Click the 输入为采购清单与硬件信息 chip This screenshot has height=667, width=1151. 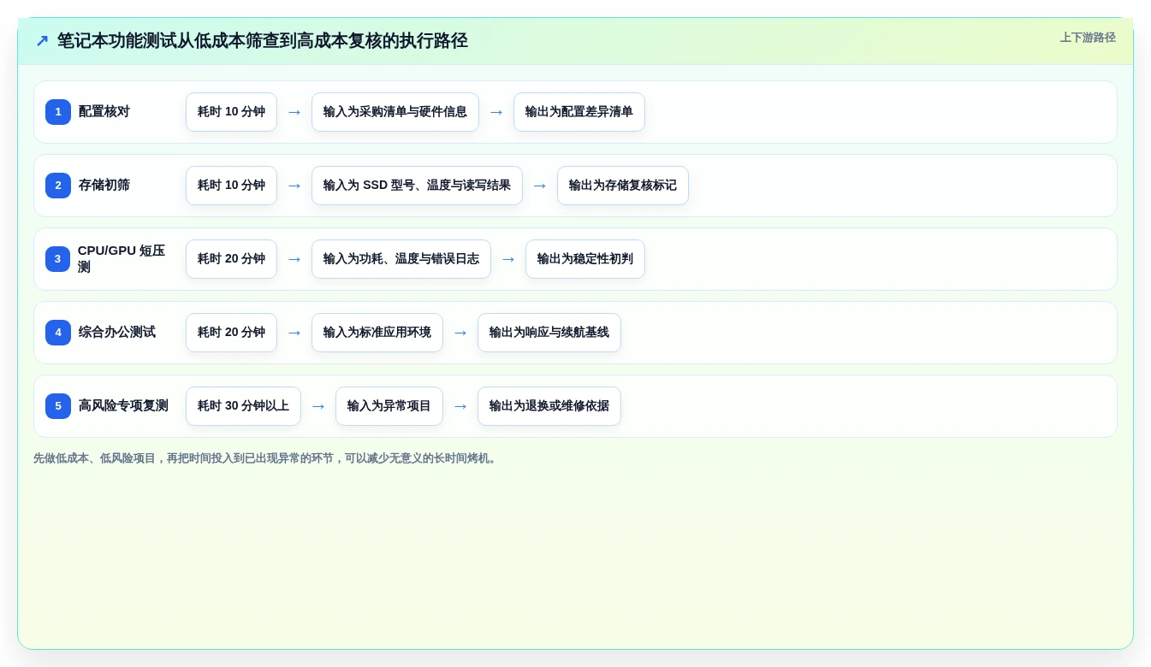click(x=395, y=112)
